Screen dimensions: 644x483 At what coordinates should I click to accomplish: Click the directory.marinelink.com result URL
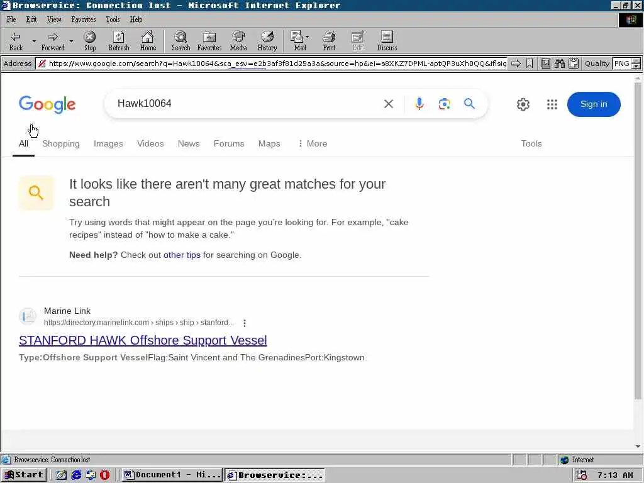138,323
